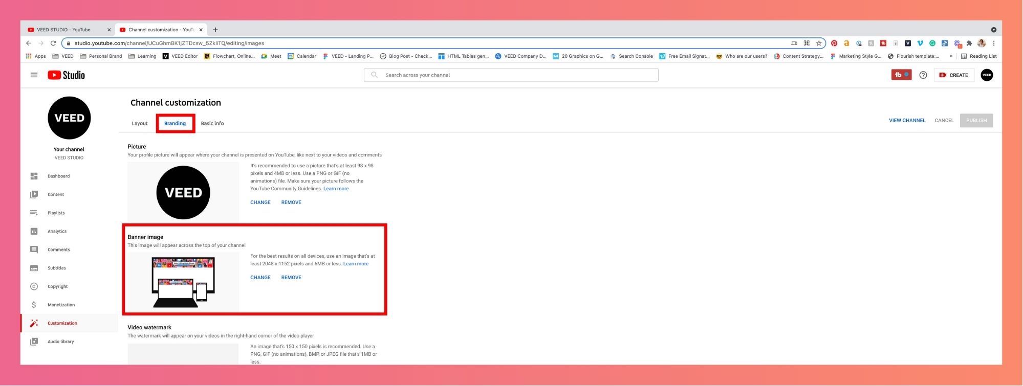Click the YouTube Studio logo
The image size is (1023, 386).
coord(67,75)
